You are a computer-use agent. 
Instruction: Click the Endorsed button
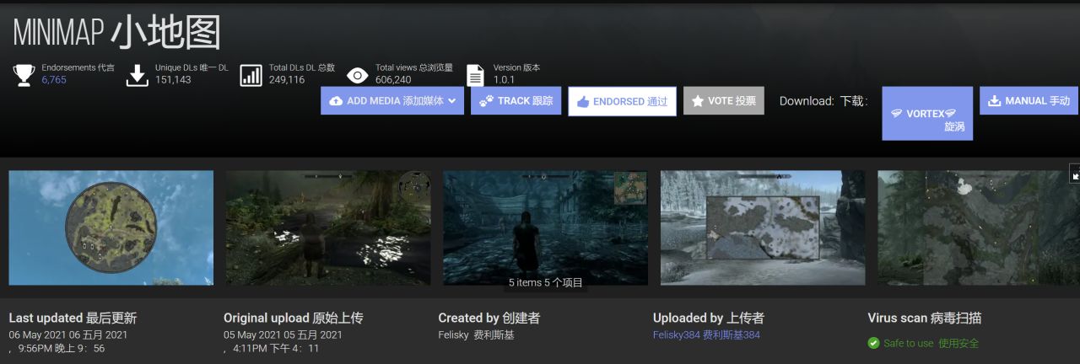point(622,101)
